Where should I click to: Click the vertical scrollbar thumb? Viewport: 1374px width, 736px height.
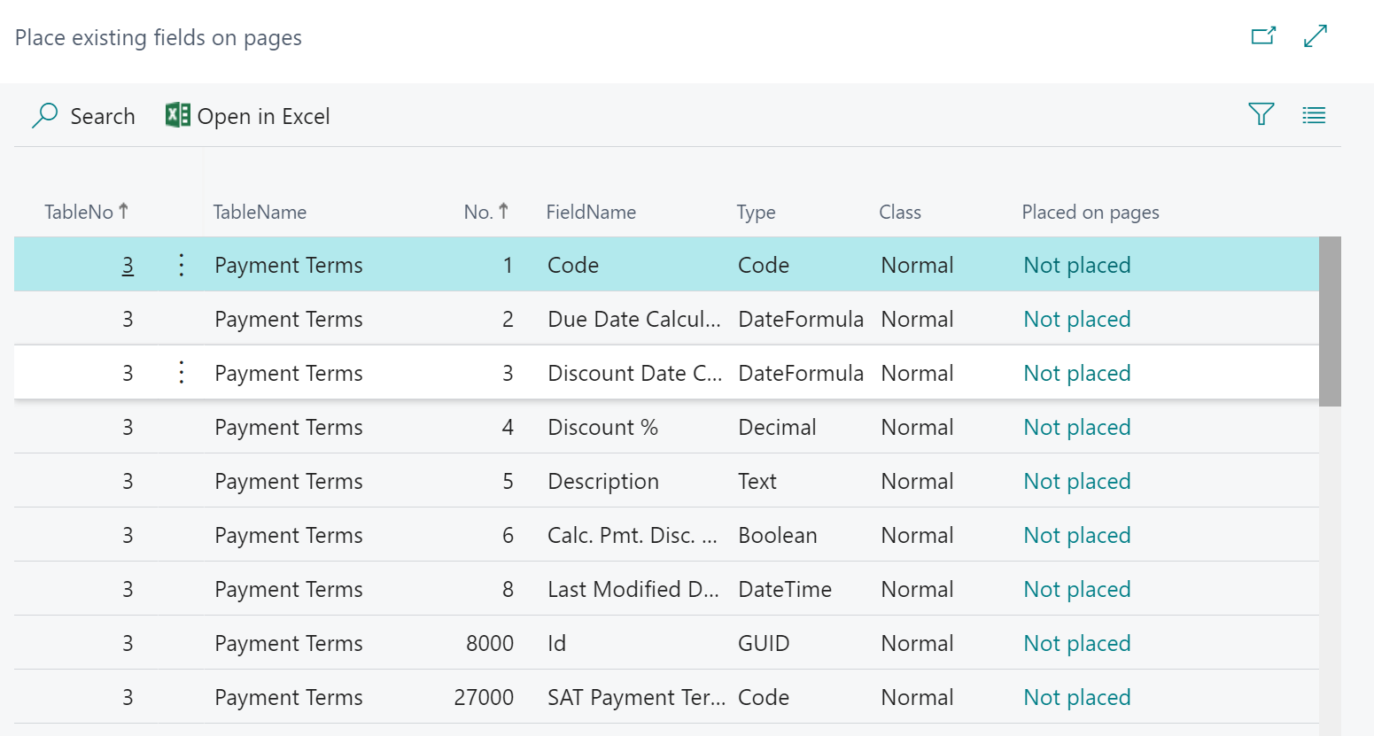[1330, 321]
